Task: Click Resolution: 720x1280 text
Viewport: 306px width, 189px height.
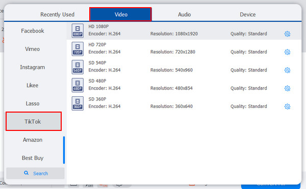Action: (172, 52)
